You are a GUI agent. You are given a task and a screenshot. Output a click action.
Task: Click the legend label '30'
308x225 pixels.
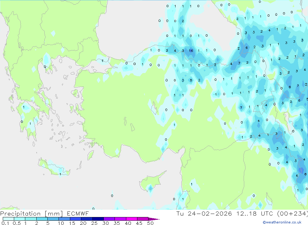(105, 223)
